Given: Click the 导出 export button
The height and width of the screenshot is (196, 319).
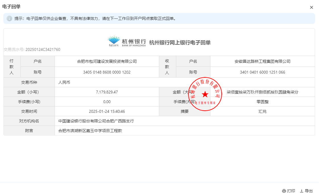Looking at the screenshot, I should click(306, 191).
